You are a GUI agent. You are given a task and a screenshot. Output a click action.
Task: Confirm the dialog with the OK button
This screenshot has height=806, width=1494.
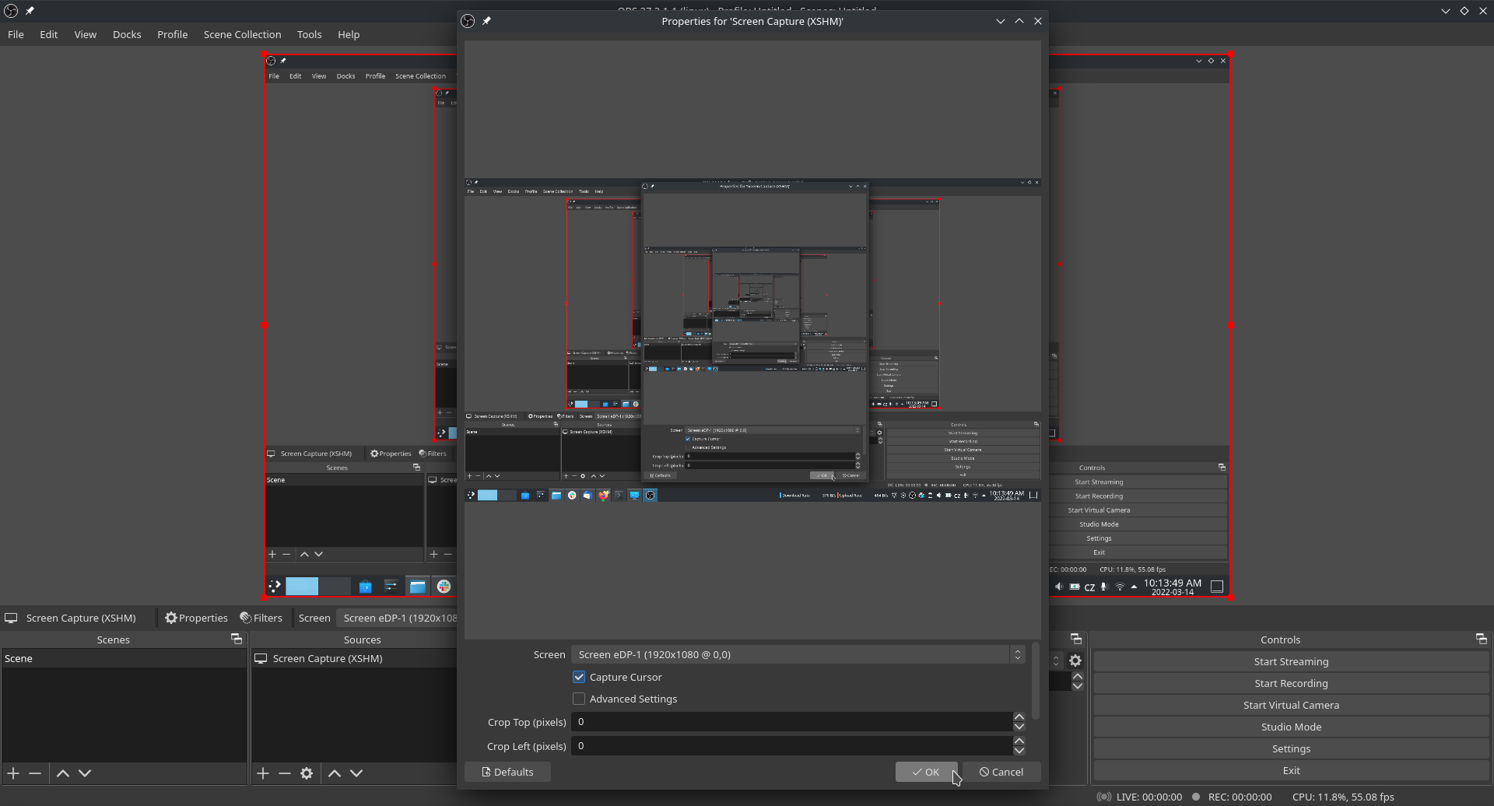point(926,772)
